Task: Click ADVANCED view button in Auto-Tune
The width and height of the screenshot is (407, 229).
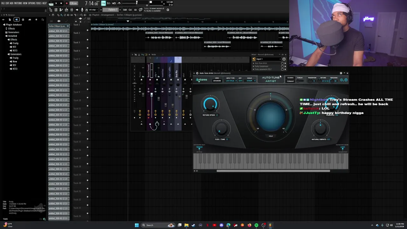Action: (x=217, y=81)
